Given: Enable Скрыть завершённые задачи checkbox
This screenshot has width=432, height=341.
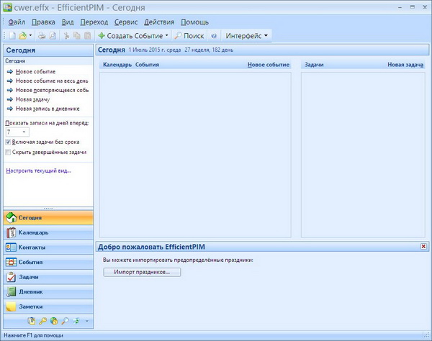Looking at the screenshot, I should point(9,153).
